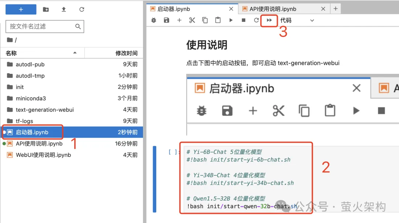This screenshot has width=399, height=223.
Task: Save the notebook using the save icon
Action: pyautogui.click(x=166, y=20)
